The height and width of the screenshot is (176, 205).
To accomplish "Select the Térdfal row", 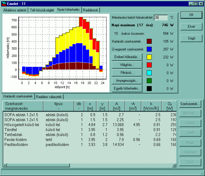I will click(90, 130).
